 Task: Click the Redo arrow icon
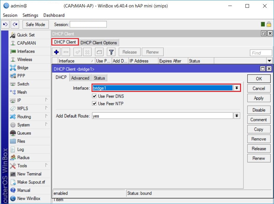[x=15, y=24]
